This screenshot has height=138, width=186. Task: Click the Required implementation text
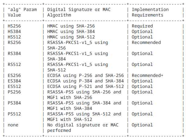pyautogui.click(x=142, y=26)
